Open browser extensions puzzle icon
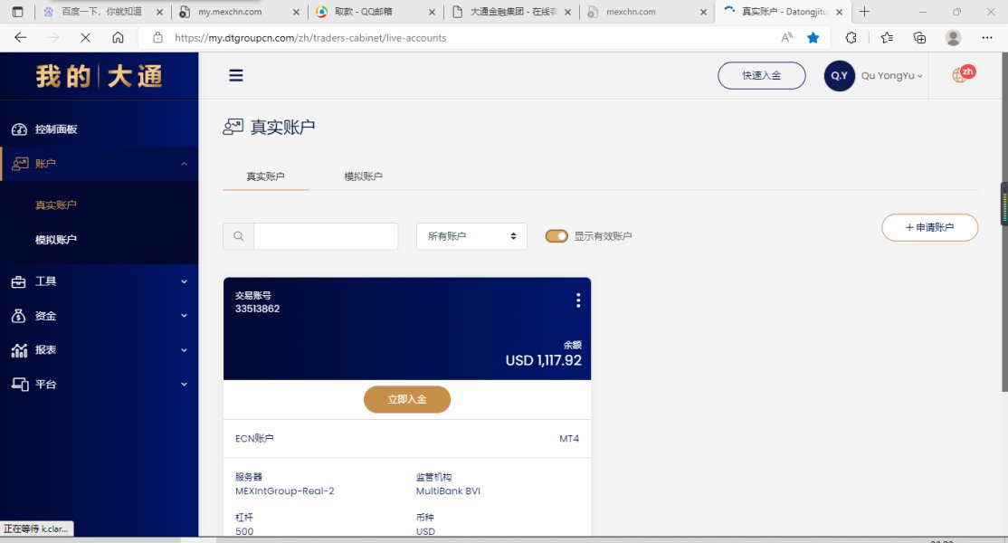 (x=851, y=38)
